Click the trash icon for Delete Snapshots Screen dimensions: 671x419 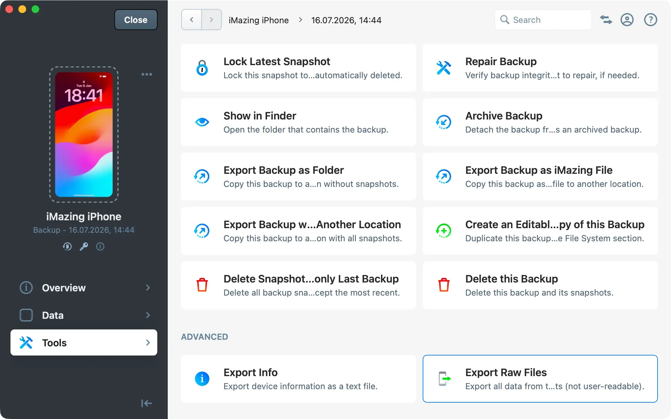click(x=202, y=285)
